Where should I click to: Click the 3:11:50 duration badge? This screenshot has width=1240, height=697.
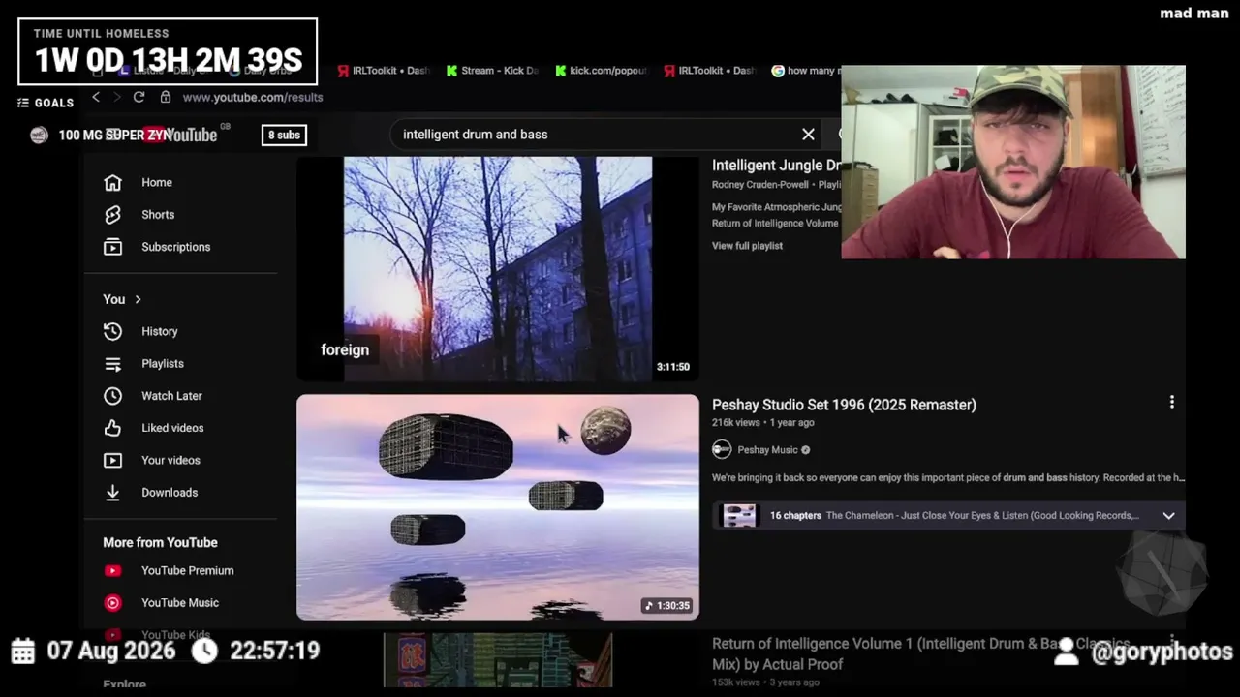[x=673, y=367]
